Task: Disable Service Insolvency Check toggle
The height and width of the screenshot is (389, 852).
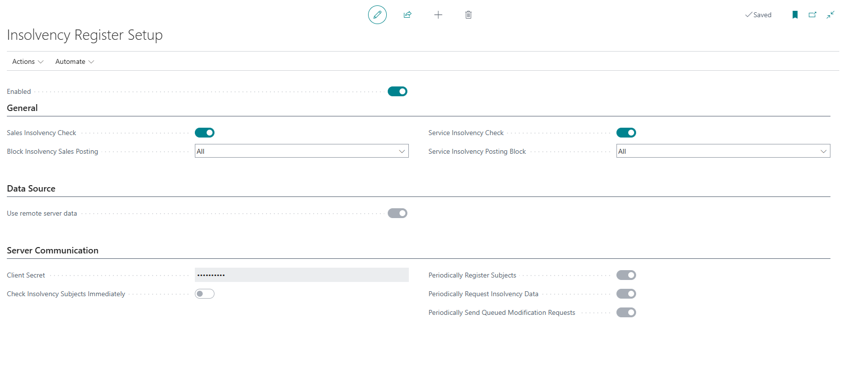Action: (x=626, y=133)
